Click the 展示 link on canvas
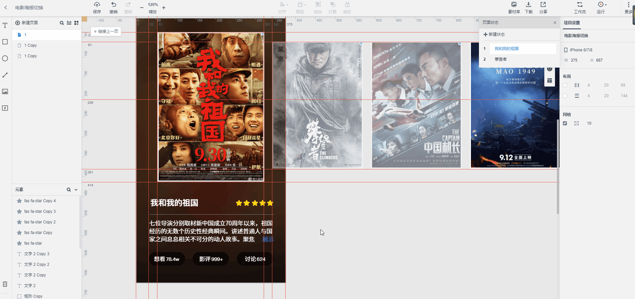This screenshot has width=635, height=299. (x=268, y=239)
